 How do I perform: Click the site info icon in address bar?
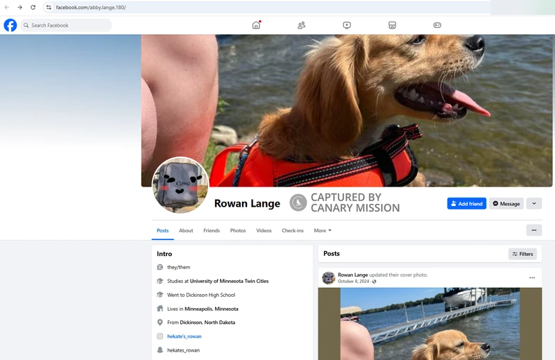click(49, 7)
